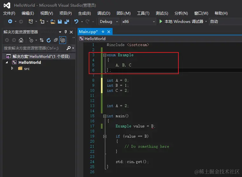Image resolution: width=242 pixels, height=177 pixels.
Task: Click the Navigate Backward arrow in toolbar
Action: coord(10,21)
